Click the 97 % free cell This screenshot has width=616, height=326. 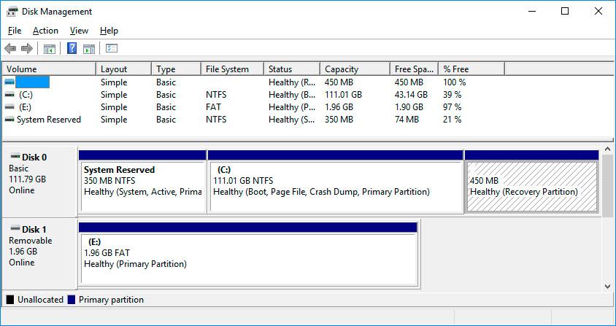[453, 107]
